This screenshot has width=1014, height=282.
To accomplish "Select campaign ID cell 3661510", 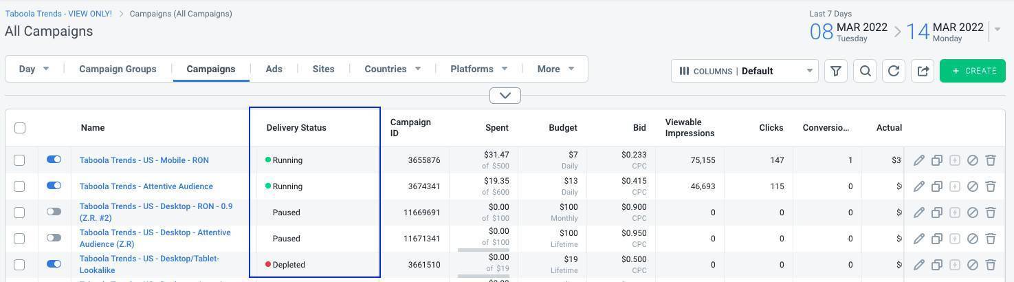I will (x=424, y=265).
